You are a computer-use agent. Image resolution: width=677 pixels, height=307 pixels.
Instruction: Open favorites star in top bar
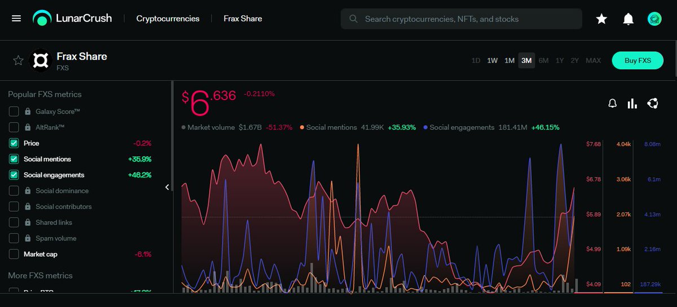(601, 19)
